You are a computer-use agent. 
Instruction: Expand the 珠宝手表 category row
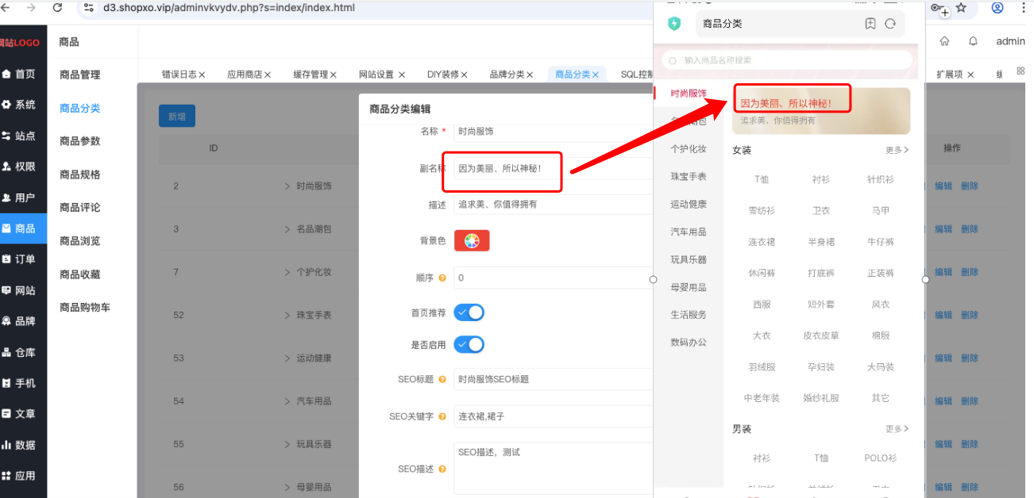[287, 315]
